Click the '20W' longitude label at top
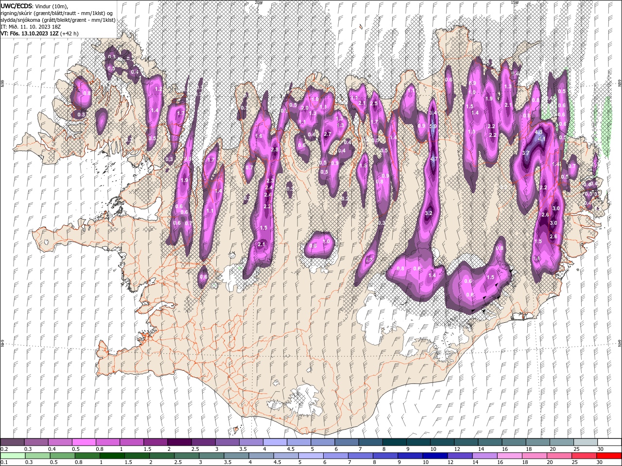Image resolution: width=622 pixels, height=466 pixels. tap(259, 2)
